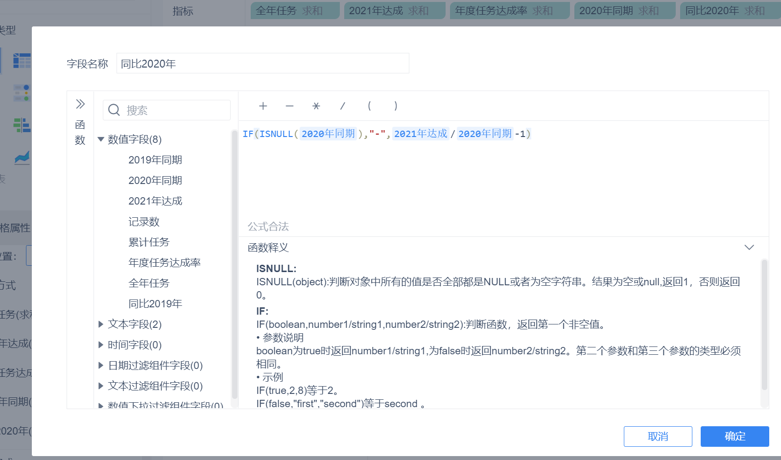Select 全年任务 field in list
The width and height of the screenshot is (781, 460).
click(149, 283)
